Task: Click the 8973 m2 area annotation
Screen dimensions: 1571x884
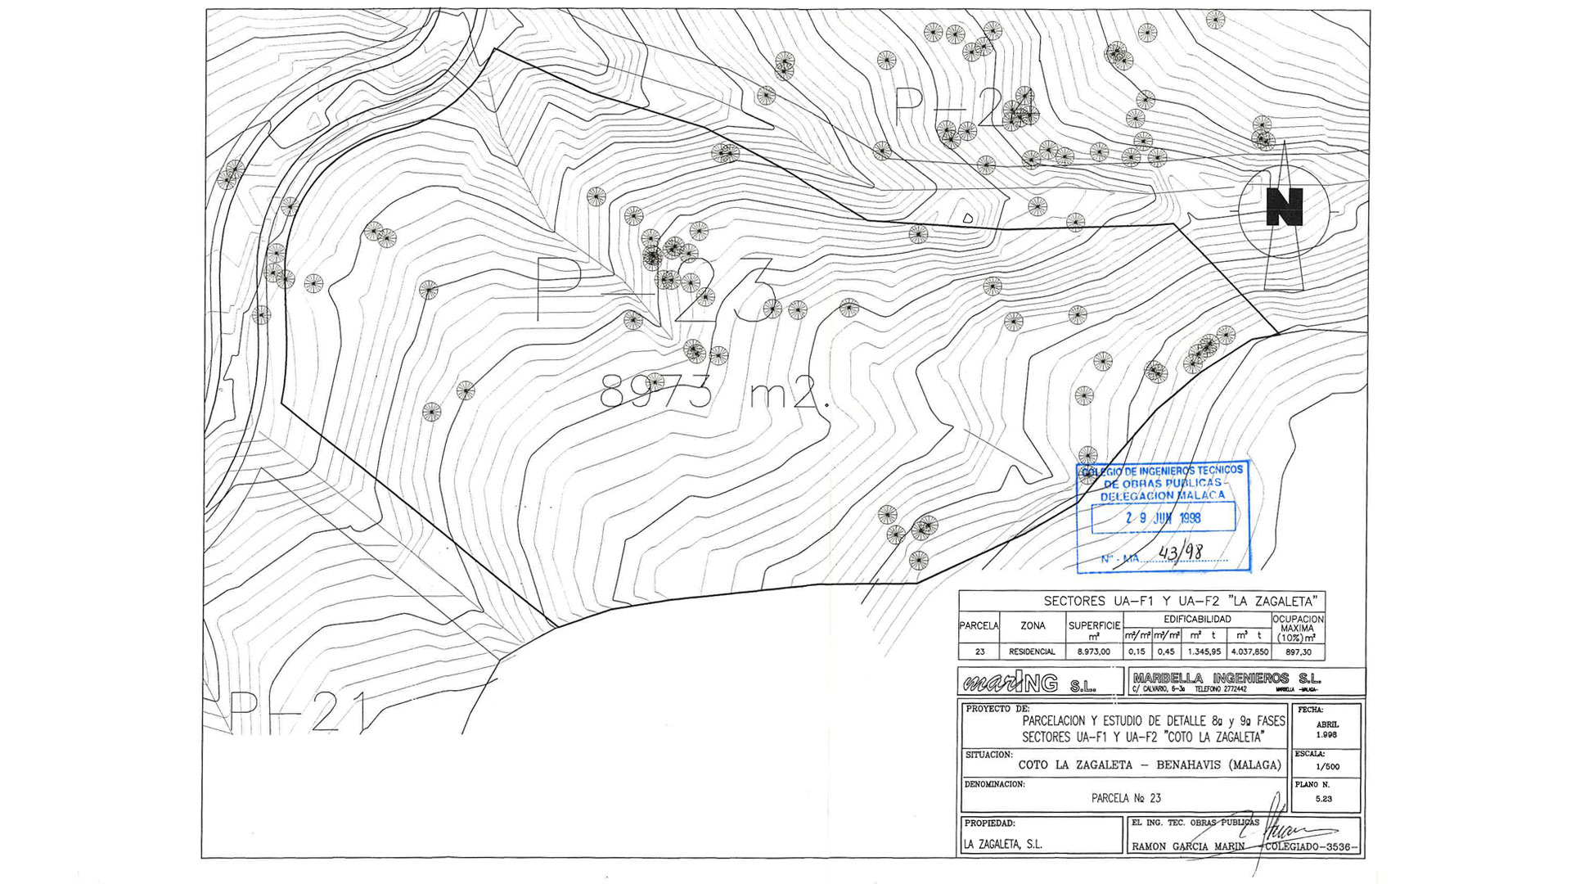Action: click(x=713, y=391)
